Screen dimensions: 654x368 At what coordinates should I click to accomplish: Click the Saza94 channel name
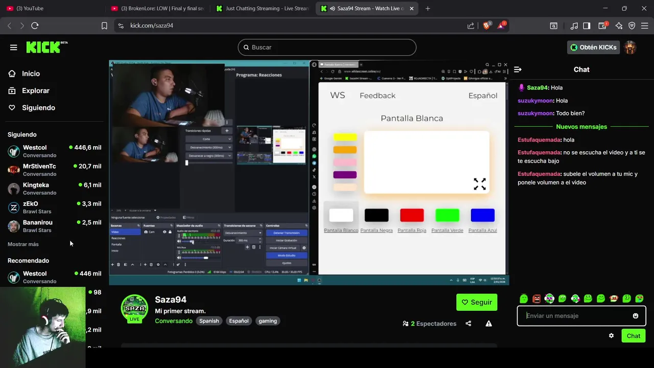pos(171,300)
